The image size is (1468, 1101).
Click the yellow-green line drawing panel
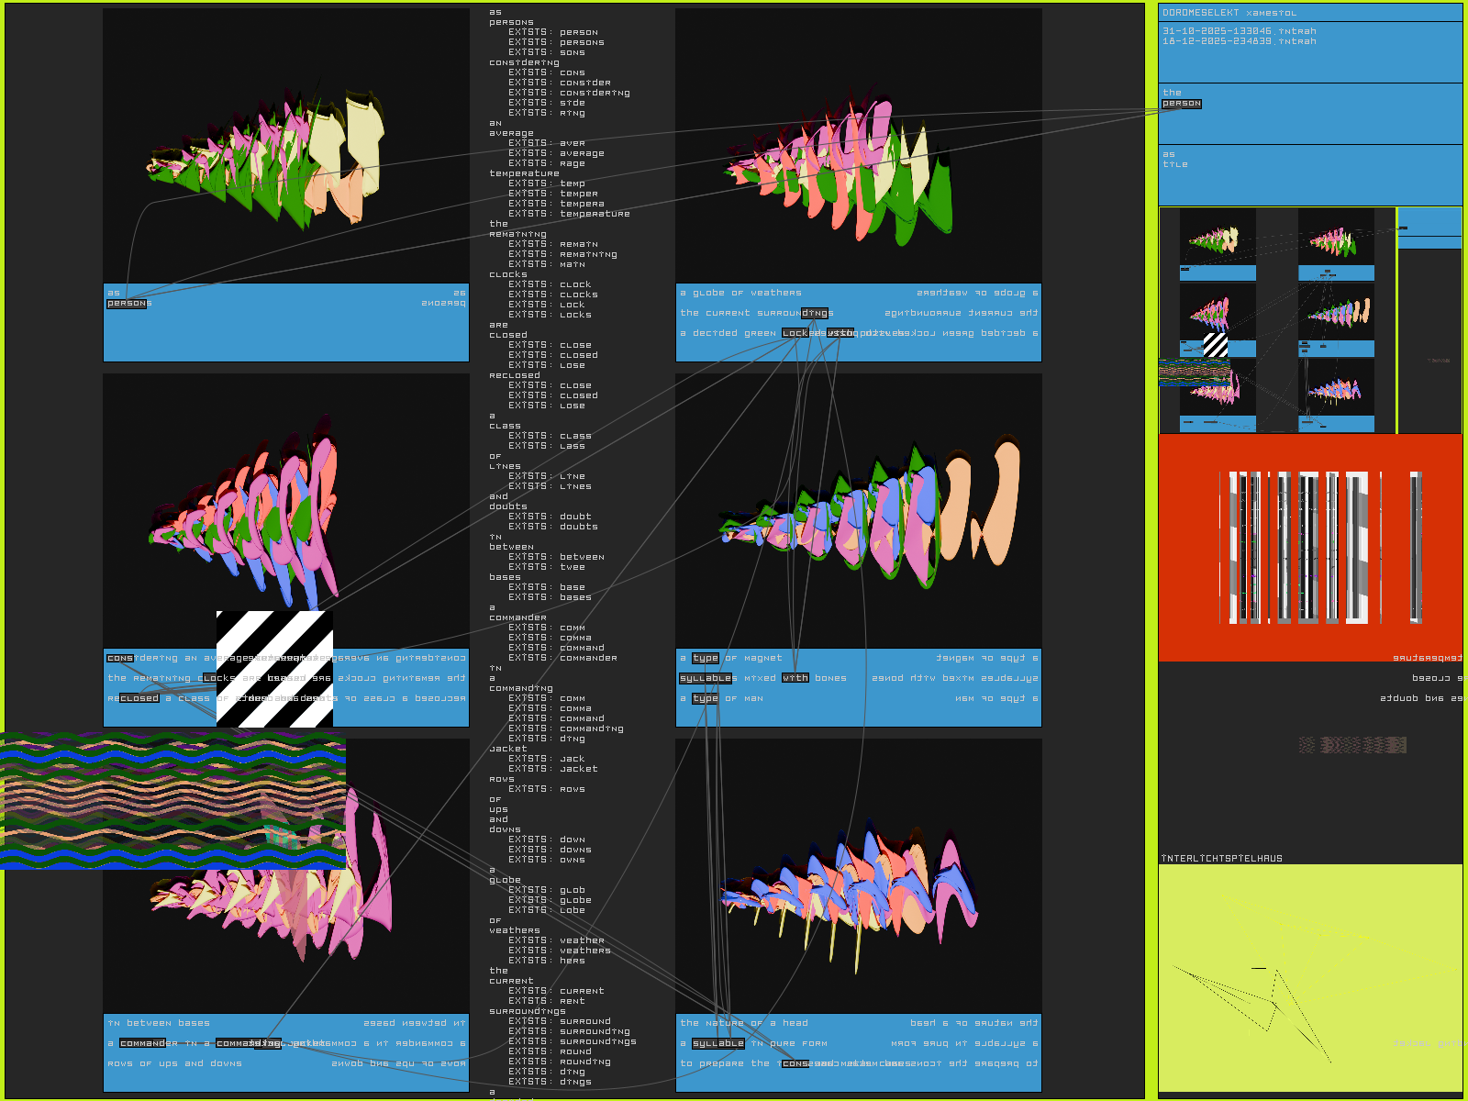(1309, 977)
